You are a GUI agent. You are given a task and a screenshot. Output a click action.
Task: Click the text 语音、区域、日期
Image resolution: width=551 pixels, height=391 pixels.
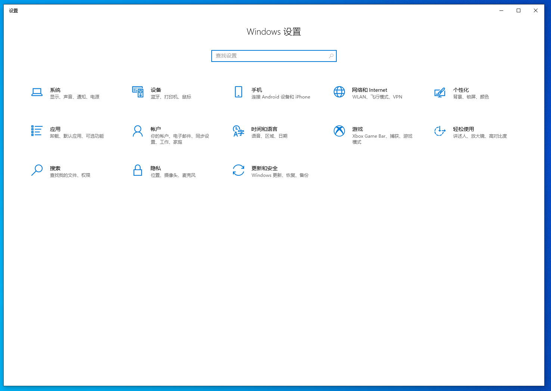(x=270, y=136)
